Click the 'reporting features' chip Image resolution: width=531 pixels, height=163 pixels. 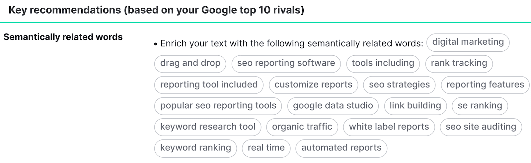[x=485, y=85]
